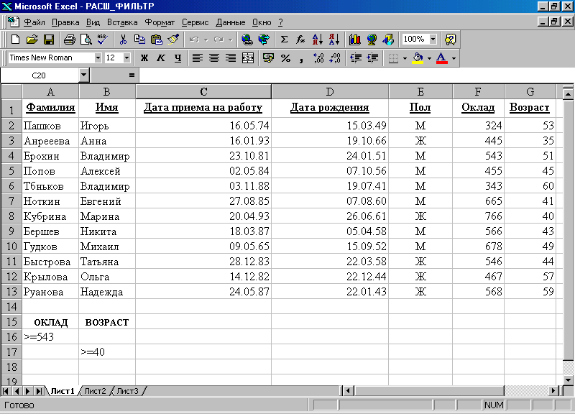Apply AutoSum with the sigma icon
This screenshot has height=414, width=575.
pyautogui.click(x=284, y=40)
